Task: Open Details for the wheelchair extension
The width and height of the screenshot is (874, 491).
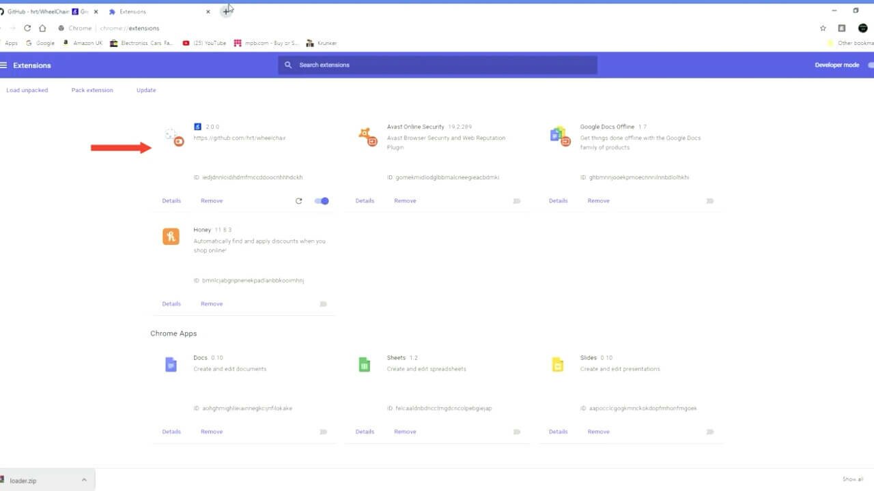Action: tap(171, 201)
